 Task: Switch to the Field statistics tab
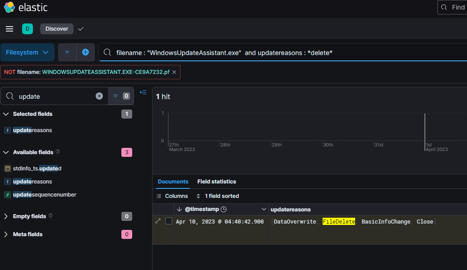pyautogui.click(x=217, y=182)
